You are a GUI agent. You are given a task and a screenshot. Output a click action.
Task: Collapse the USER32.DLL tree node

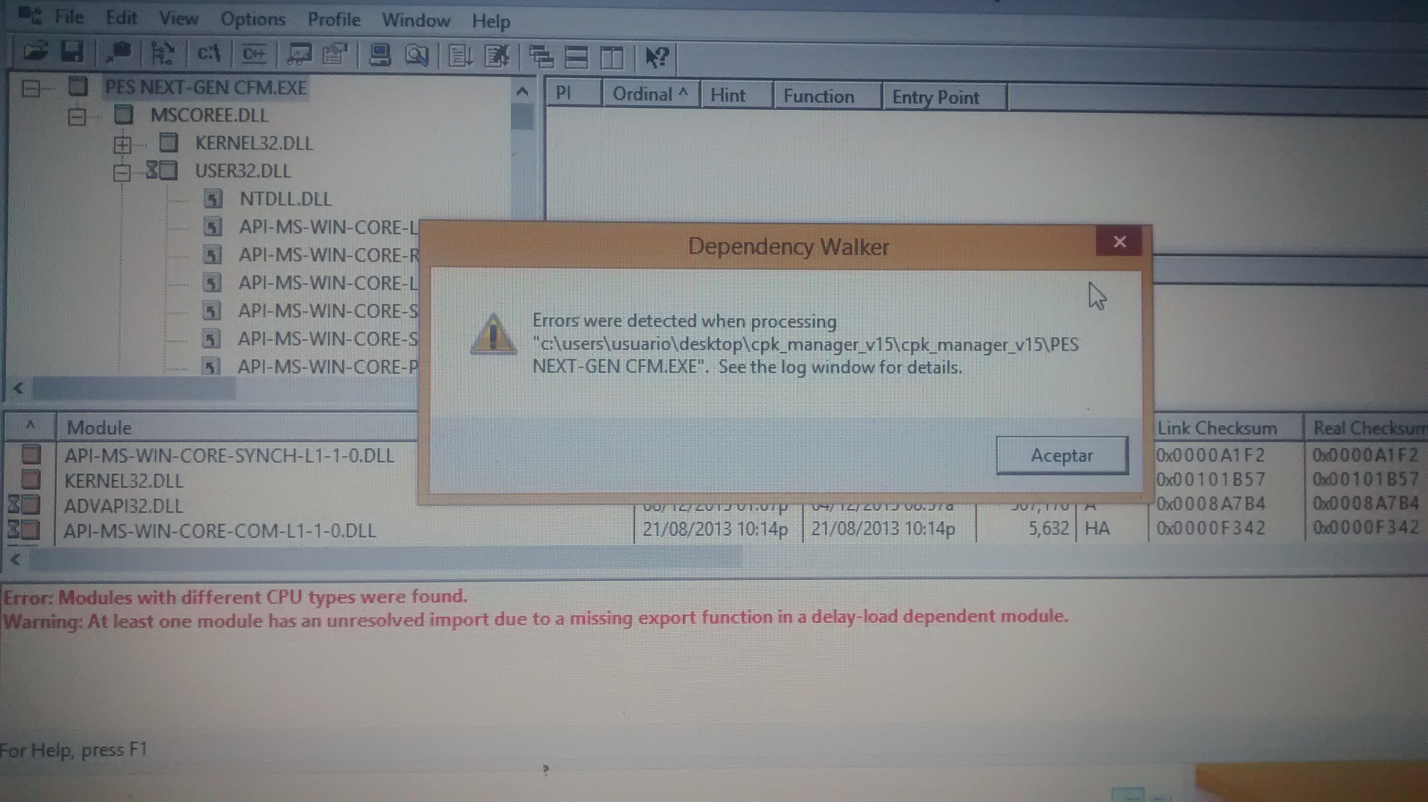[x=122, y=172]
